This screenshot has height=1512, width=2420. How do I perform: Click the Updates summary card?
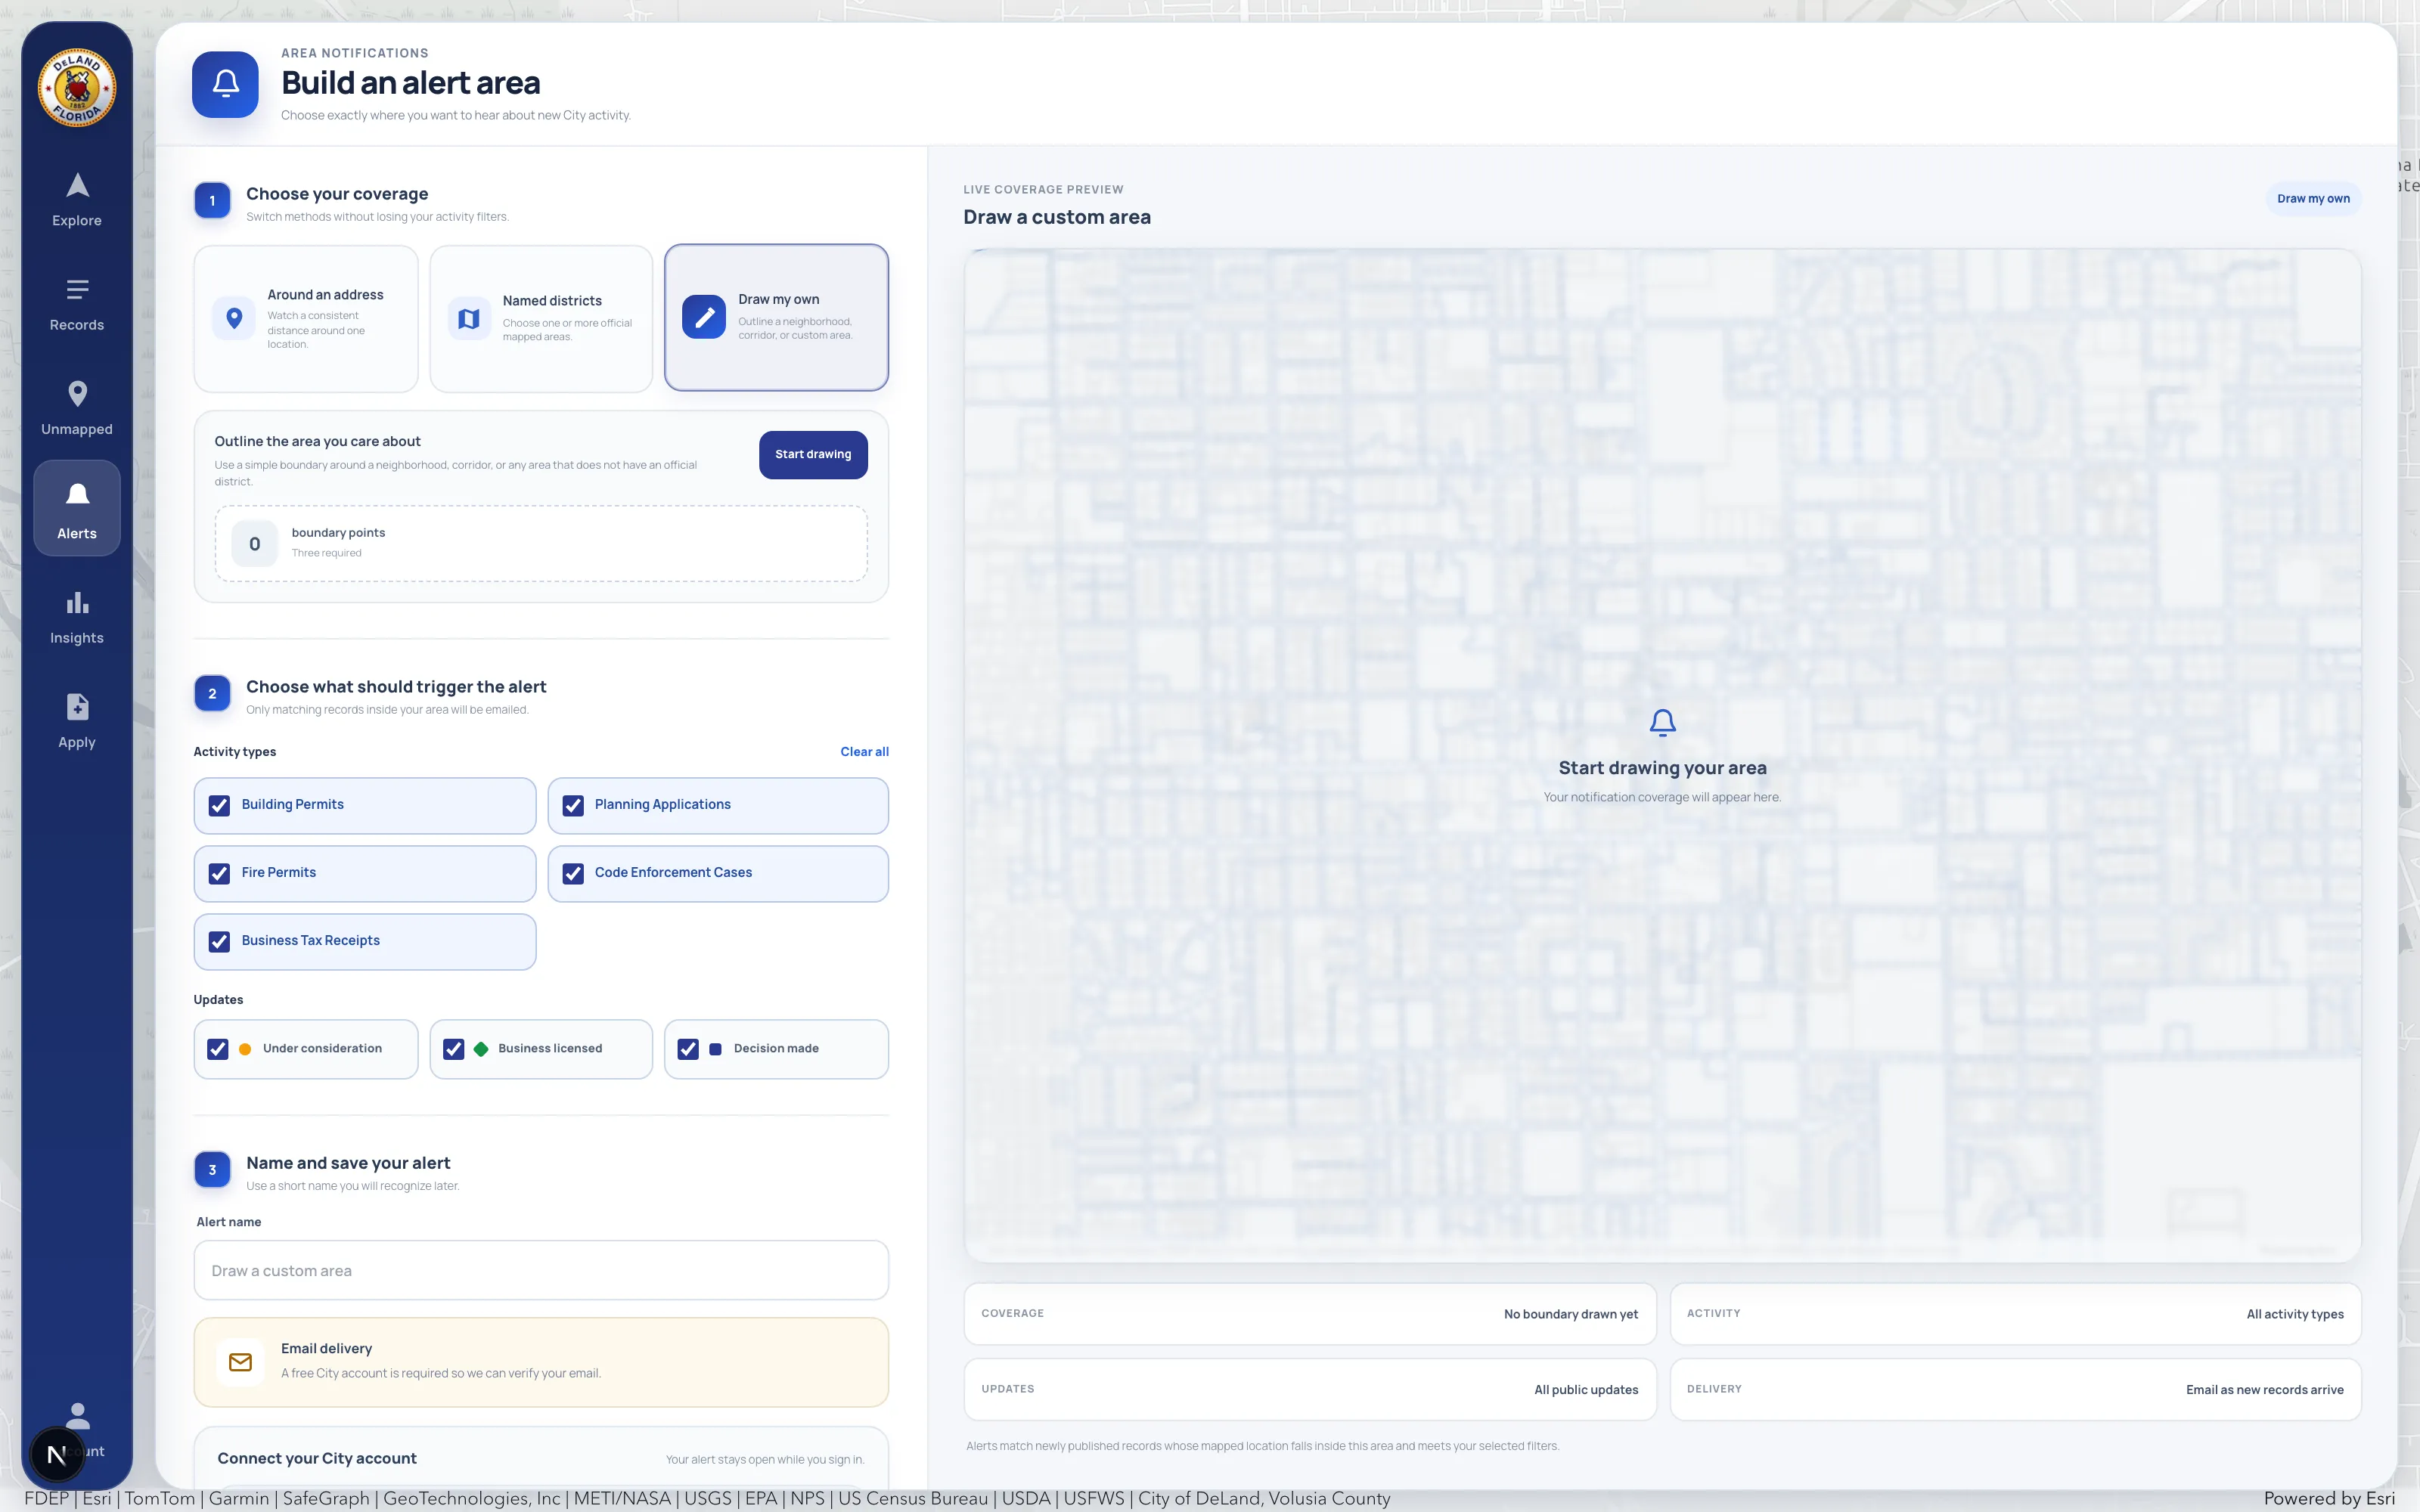pyautogui.click(x=1310, y=1390)
